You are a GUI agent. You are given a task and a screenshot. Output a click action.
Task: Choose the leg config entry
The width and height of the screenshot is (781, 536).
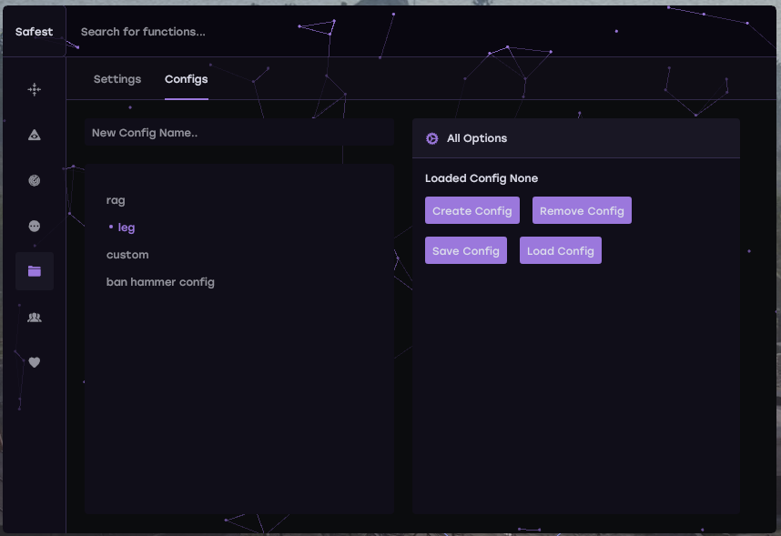click(x=127, y=228)
